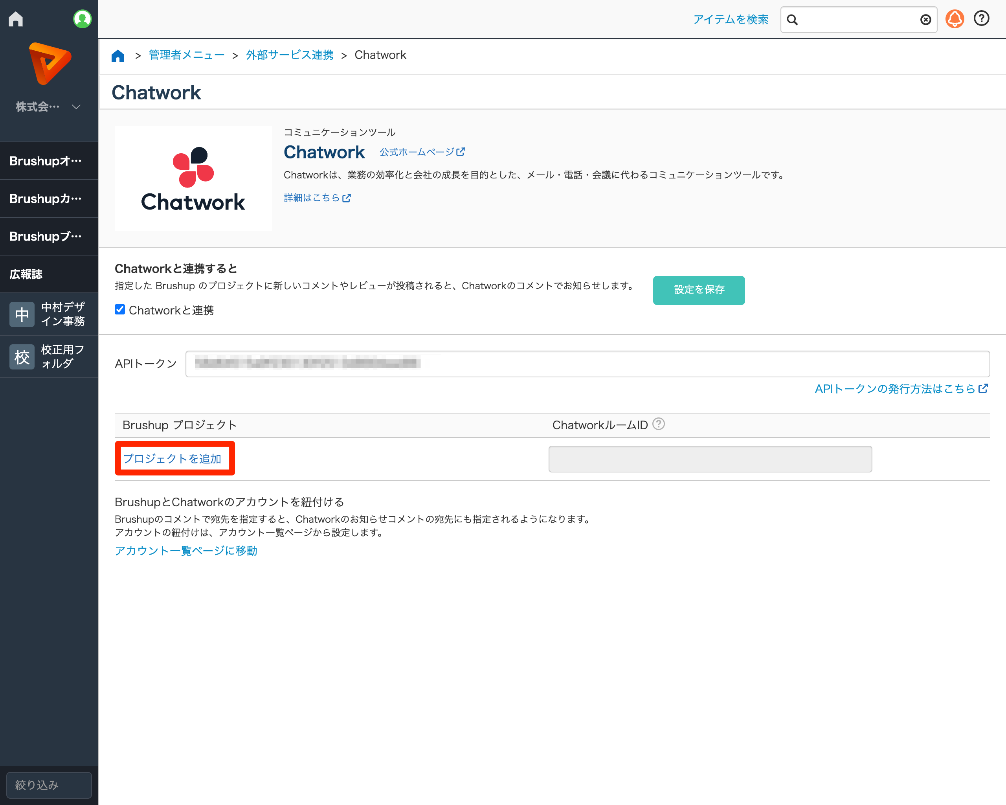Click プロジェクトを追加 link

pos(172,459)
